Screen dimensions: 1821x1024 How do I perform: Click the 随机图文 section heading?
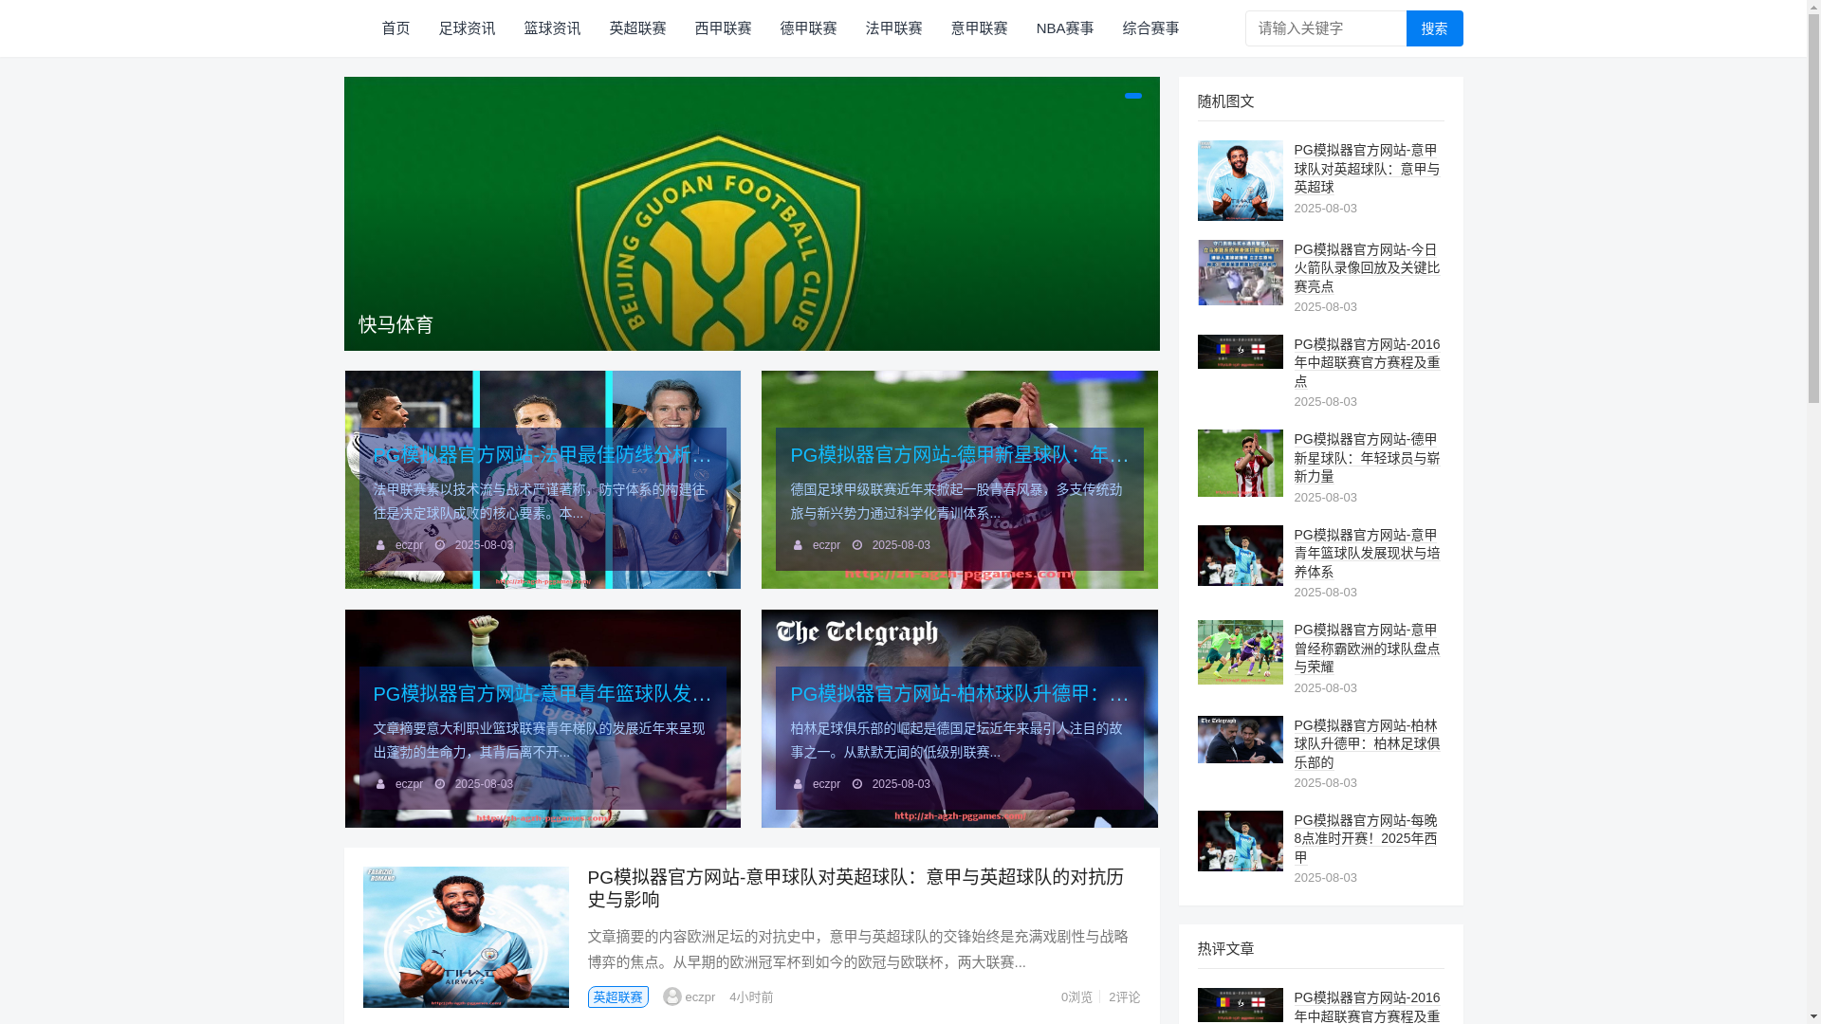pyautogui.click(x=1225, y=101)
